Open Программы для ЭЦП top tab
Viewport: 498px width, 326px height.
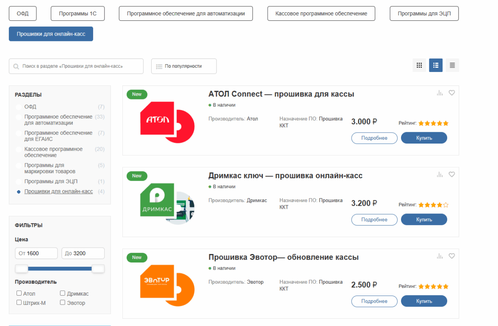coord(424,14)
